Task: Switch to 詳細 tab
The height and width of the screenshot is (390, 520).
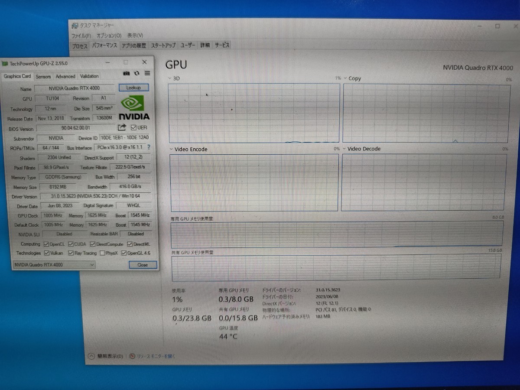Action: click(205, 45)
